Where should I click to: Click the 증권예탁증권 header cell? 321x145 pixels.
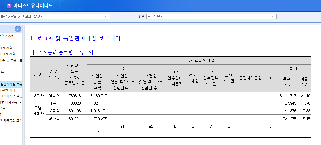pyautogui.click(x=250, y=78)
